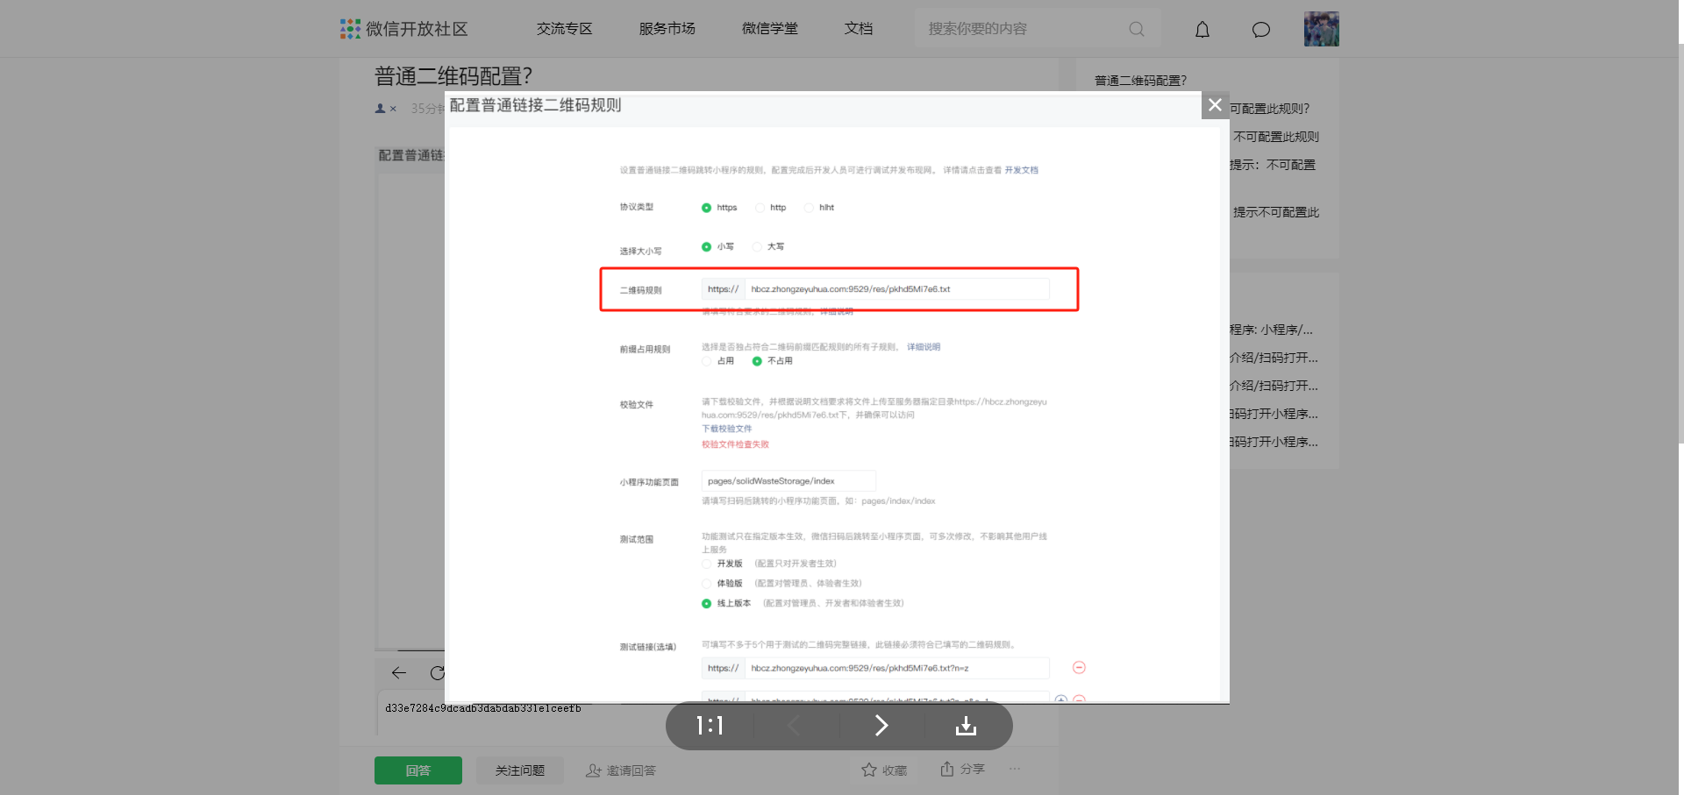
Task: Open the 文档 nav item
Action: 859,29
